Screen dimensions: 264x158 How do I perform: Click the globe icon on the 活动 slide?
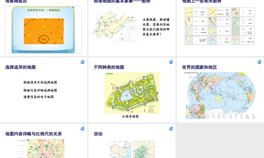point(171,129)
